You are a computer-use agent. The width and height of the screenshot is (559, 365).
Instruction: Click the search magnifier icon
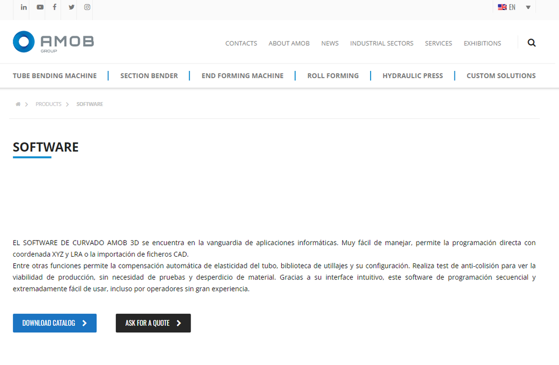(x=532, y=43)
